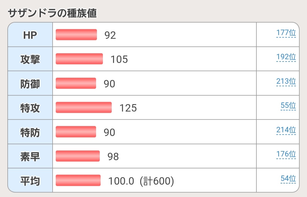Viewport: 307px width, 197px height.
Task: Click the HP stat bar
Action: point(76,35)
